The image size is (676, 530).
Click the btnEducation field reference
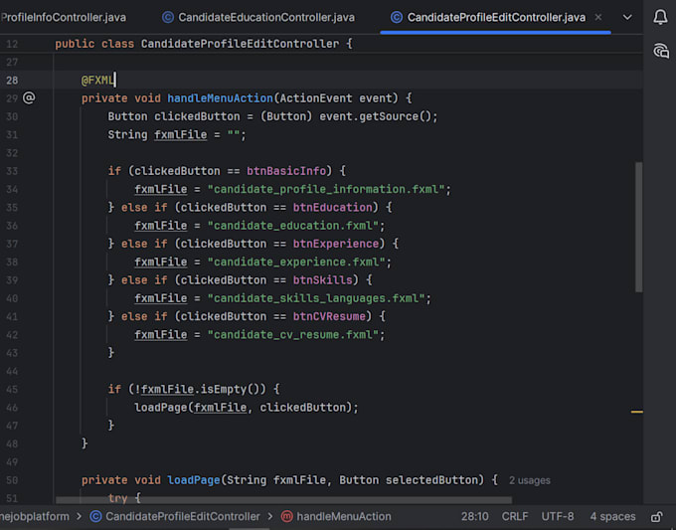point(332,208)
